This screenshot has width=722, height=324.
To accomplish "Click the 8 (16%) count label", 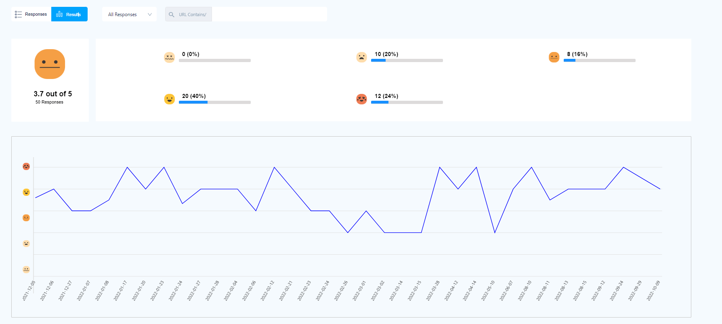I will (x=577, y=54).
